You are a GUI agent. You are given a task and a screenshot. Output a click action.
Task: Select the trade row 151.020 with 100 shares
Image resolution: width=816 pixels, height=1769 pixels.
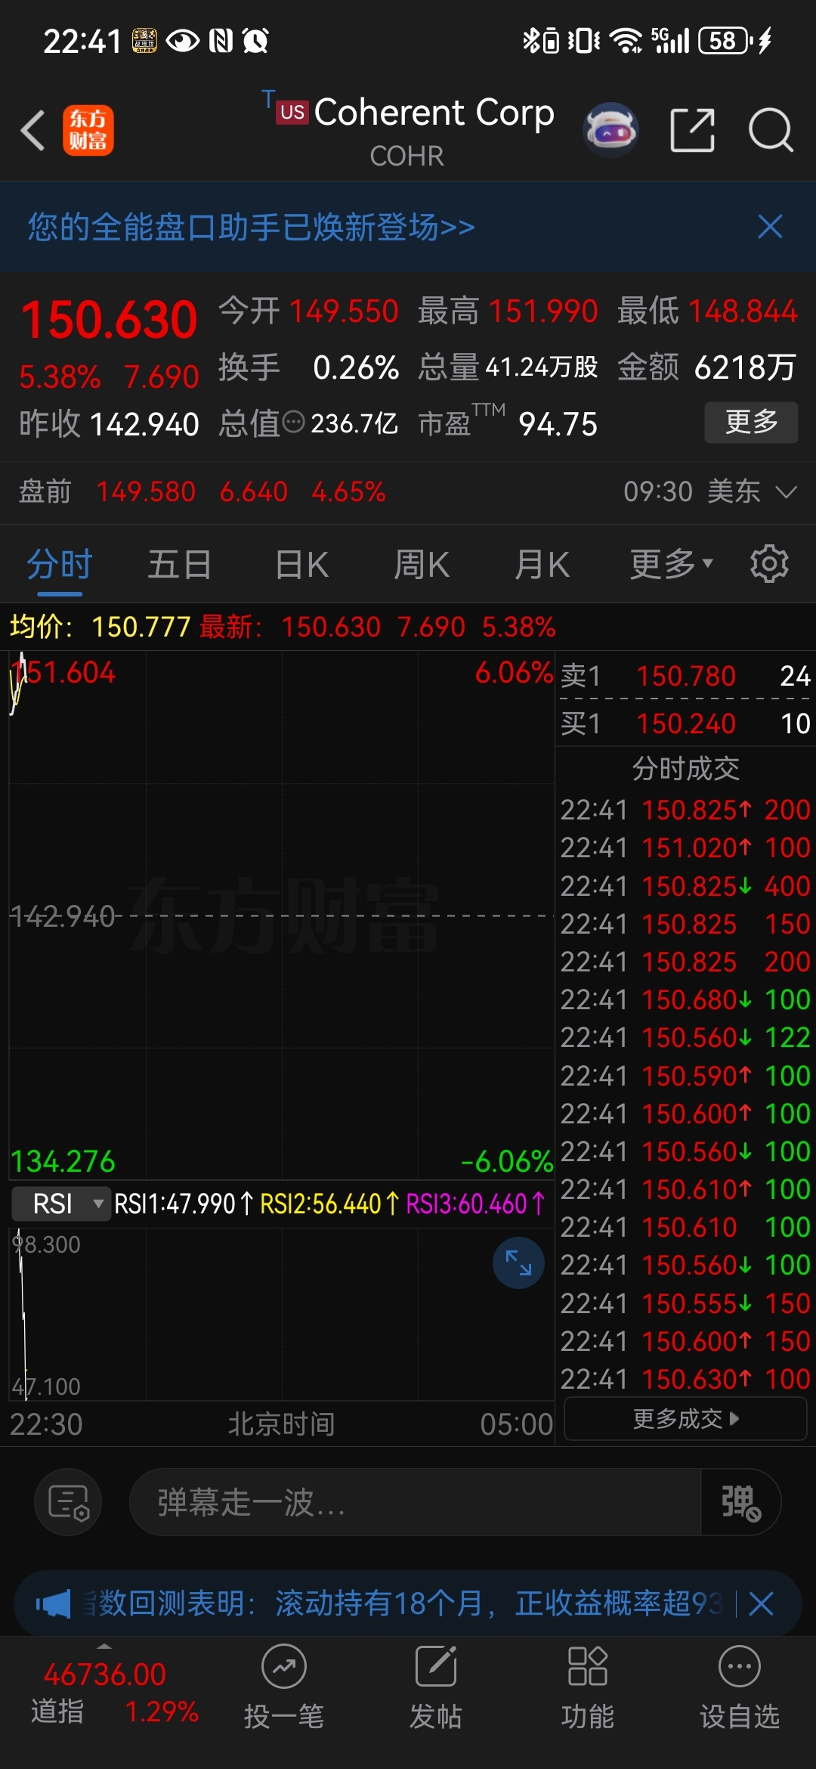[685, 847]
